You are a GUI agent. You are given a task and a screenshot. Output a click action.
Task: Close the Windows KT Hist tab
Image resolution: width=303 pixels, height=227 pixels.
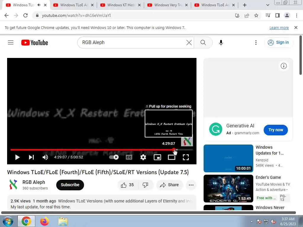click(x=139, y=5)
